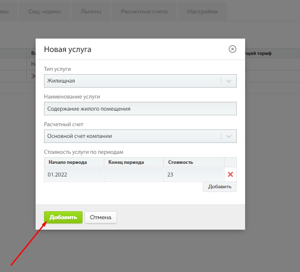Click the Новая услуга dialog title

pos(67,49)
